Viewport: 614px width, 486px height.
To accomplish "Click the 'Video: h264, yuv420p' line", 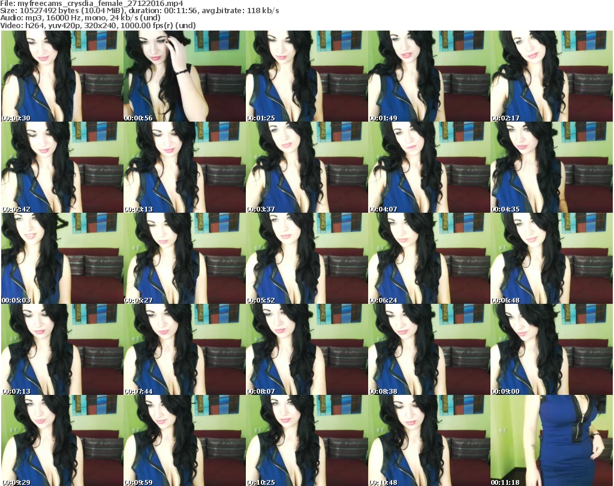I will click(x=98, y=25).
